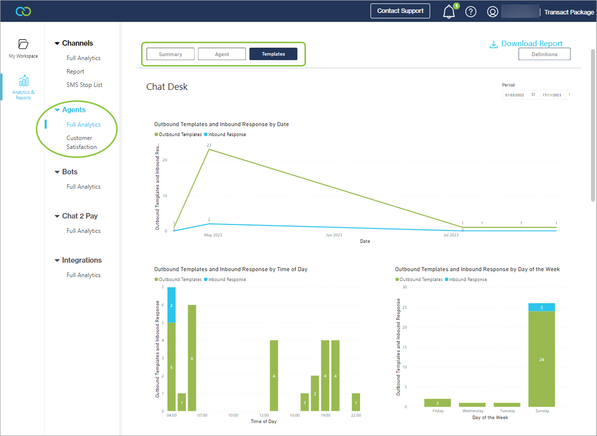Open Customer Satisfaction under Agents
The width and height of the screenshot is (597, 436).
(81, 143)
